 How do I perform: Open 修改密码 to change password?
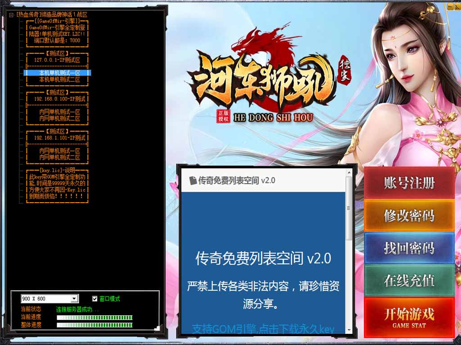click(409, 216)
